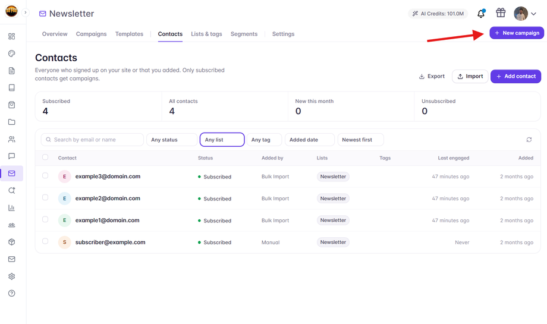The image size is (547, 324).
Task: Switch to the Campaigns tab
Action: coord(92,34)
